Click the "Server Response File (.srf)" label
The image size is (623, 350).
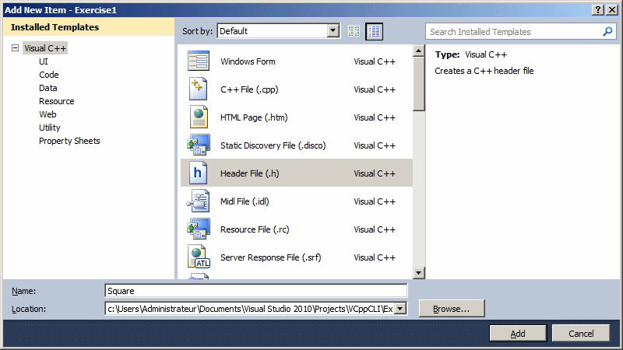pyautogui.click(x=270, y=257)
